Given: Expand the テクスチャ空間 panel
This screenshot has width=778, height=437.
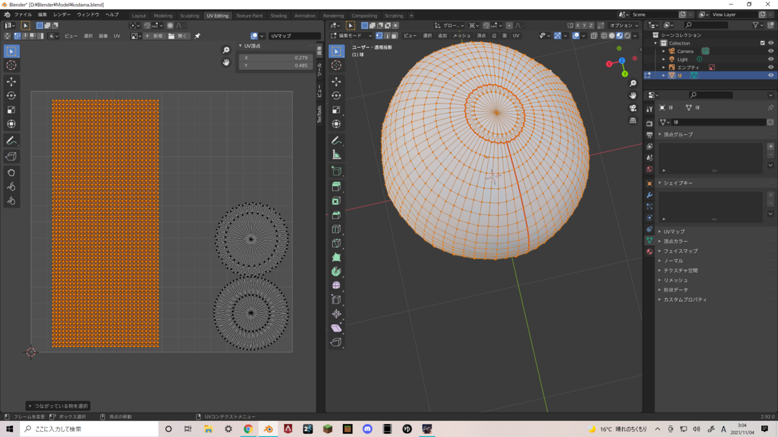Looking at the screenshot, I should [x=680, y=270].
